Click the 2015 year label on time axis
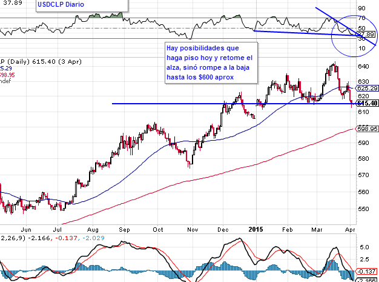Viewport: 379px width, 282px height. tap(255, 229)
